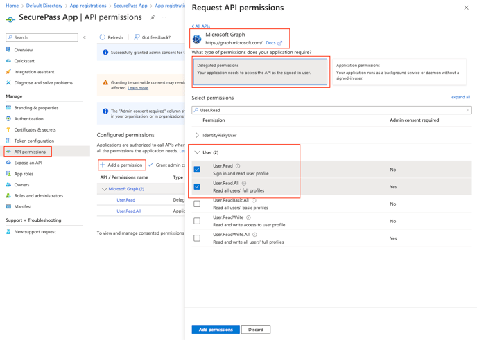This screenshot has height=340, width=477.
Task: Uncheck the User.Read.All permission checkbox
Action: (x=197, y=186)
